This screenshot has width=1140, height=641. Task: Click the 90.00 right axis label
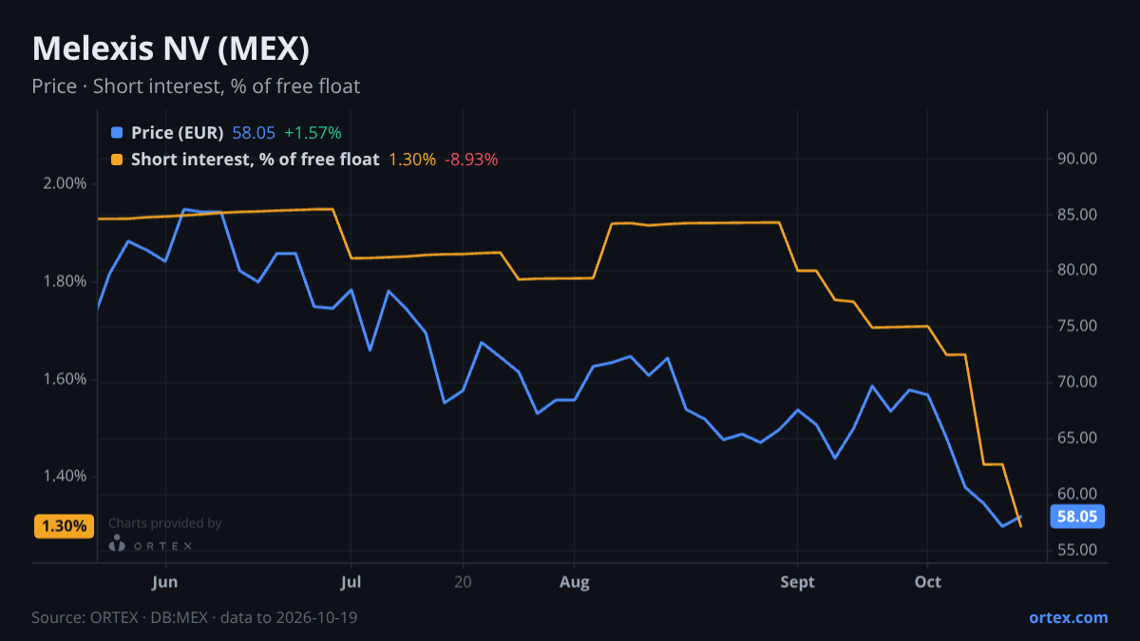1077,159
